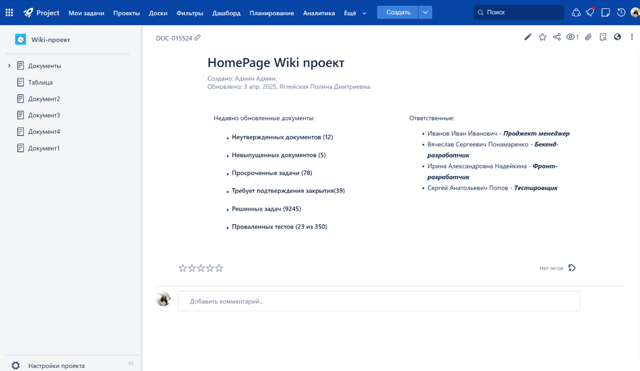
Task: Click the globe public access icon
Action: tap(617, 37)
